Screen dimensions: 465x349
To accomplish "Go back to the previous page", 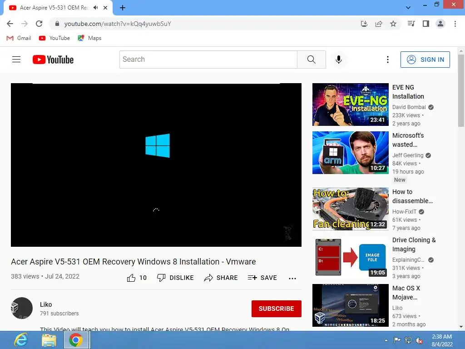I will point(10,24).
